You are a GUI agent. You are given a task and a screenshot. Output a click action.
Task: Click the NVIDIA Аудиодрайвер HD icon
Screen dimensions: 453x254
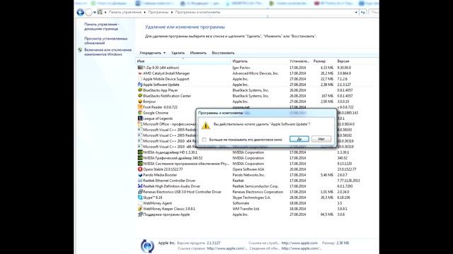tap(140, 152)
